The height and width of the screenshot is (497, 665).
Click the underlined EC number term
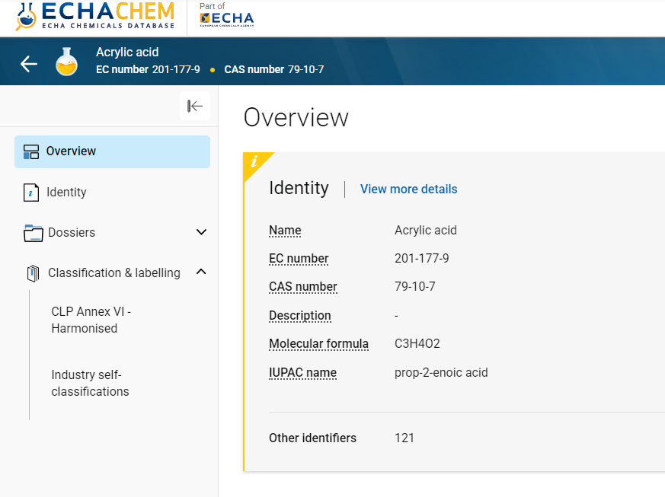[298, 258]
